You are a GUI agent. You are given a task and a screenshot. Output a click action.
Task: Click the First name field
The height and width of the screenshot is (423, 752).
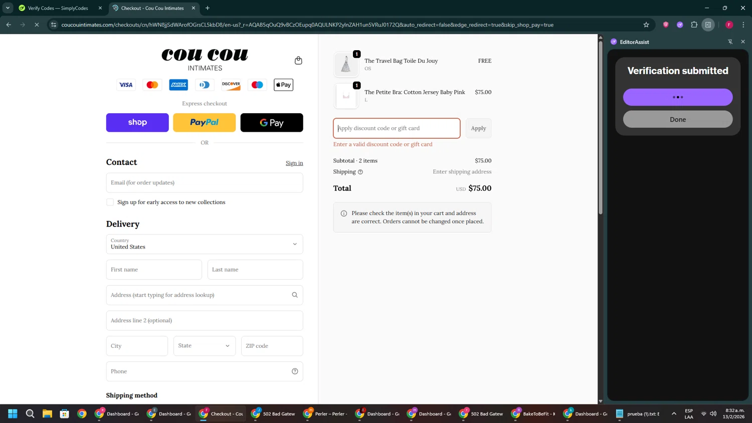(x=154, y=270)
